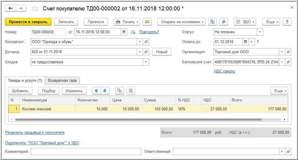Paste rows icon in table toolbar

(131, 91)
